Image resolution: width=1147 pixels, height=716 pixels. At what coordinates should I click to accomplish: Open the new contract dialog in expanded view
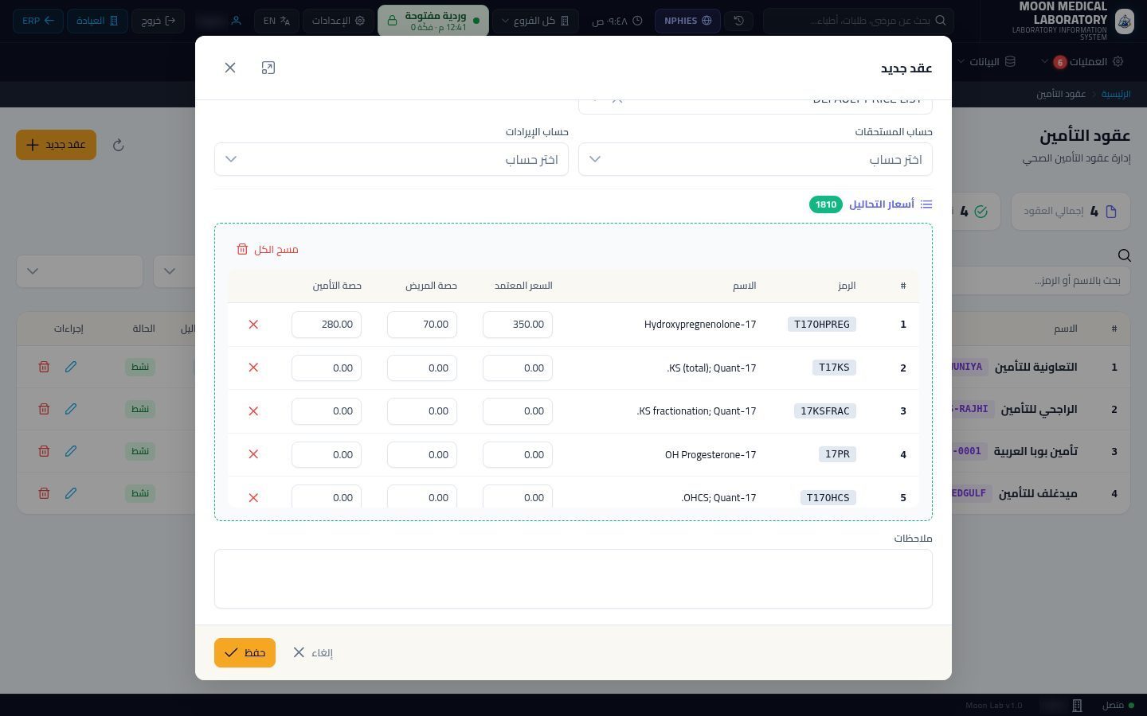(x=268, y=68)
